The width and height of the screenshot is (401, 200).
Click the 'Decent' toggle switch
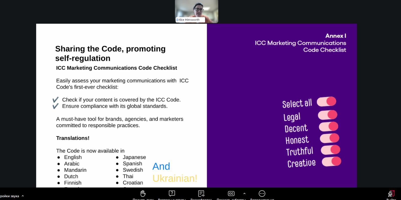pos(328,127)
